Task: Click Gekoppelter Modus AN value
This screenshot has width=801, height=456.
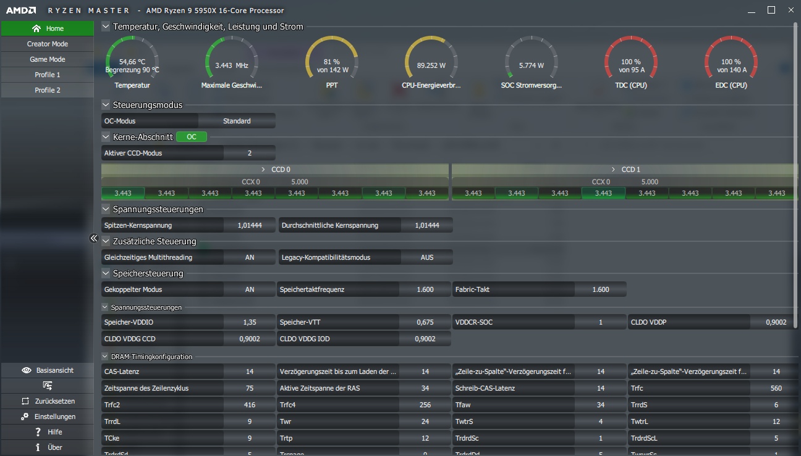Action: [x=250, y=289]
